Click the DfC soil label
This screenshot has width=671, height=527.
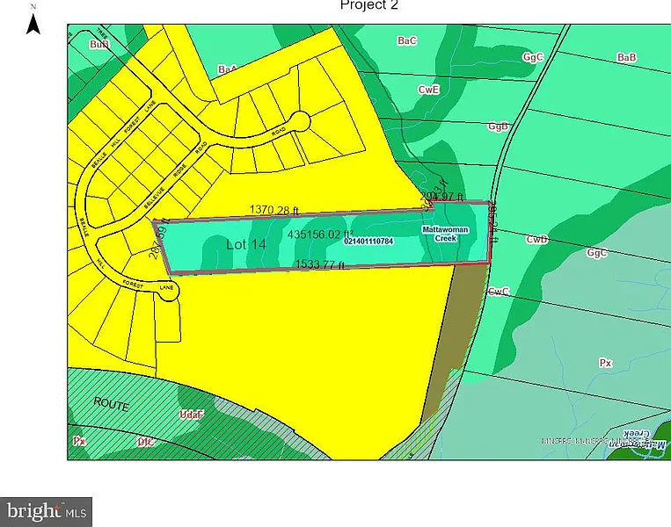coord(144,442)
